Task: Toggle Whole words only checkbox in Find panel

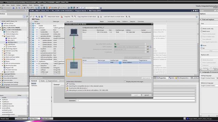Action: 201,28
